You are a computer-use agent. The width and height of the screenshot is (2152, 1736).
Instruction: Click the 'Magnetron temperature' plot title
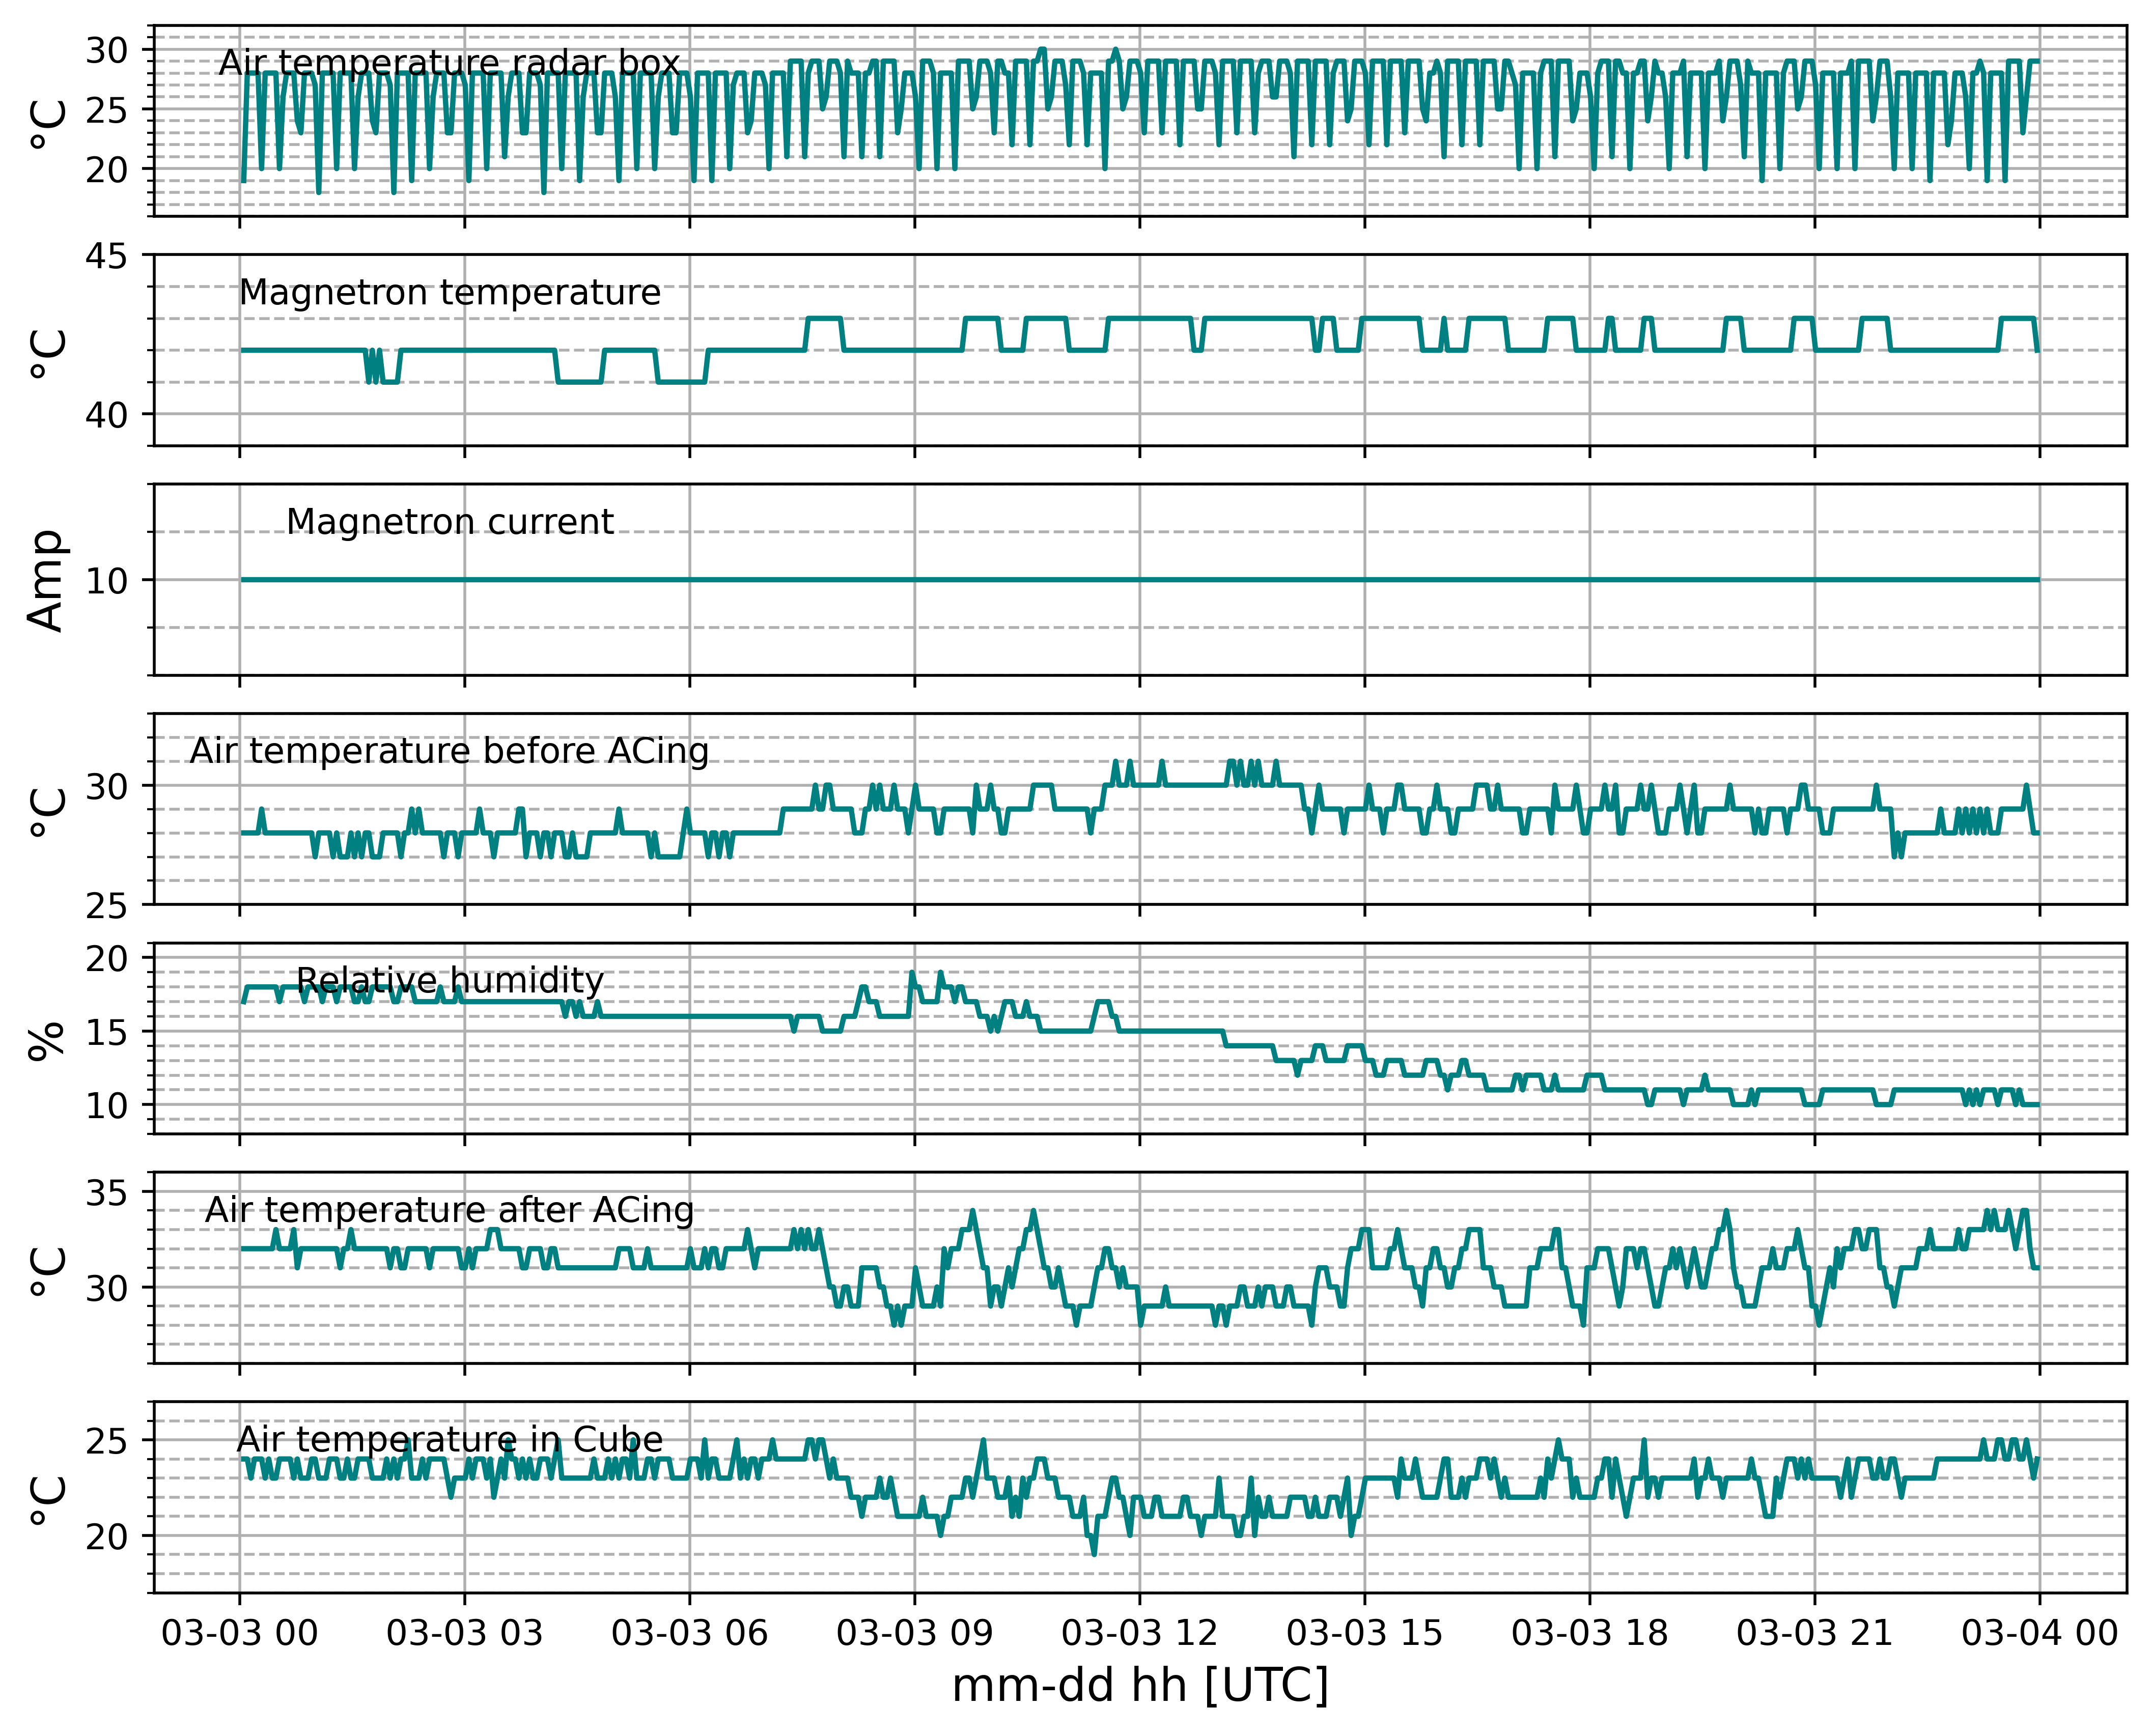point(449,293)
